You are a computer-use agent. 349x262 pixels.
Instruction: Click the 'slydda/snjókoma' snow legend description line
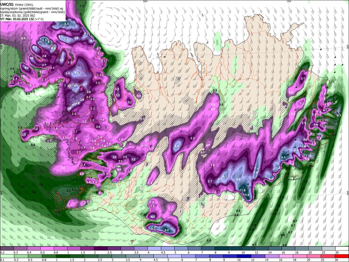click(x=32, y=12)
